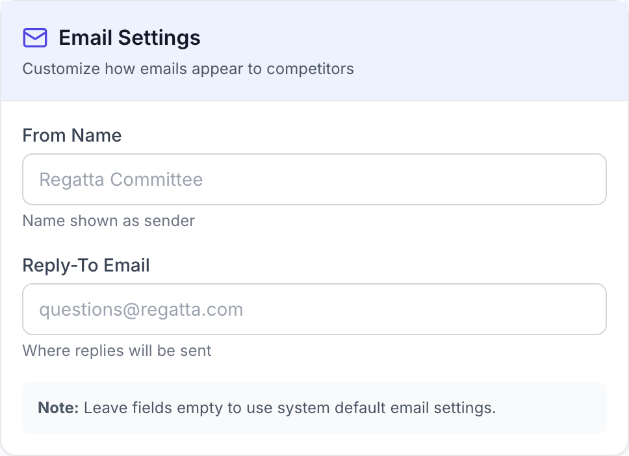The width and height of the screenshot is (629, 456).
Task: Click the blue header banner background
Action: point(487,51)
